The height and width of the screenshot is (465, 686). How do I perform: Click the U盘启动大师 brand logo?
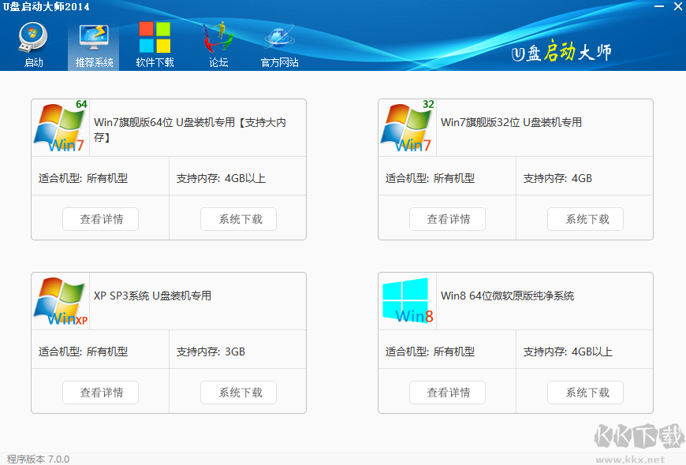pyautogui.click(x=561, y=52)
